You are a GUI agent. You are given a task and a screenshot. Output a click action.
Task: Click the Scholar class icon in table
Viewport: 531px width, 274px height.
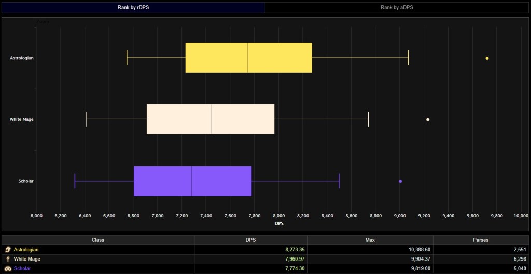7,268
